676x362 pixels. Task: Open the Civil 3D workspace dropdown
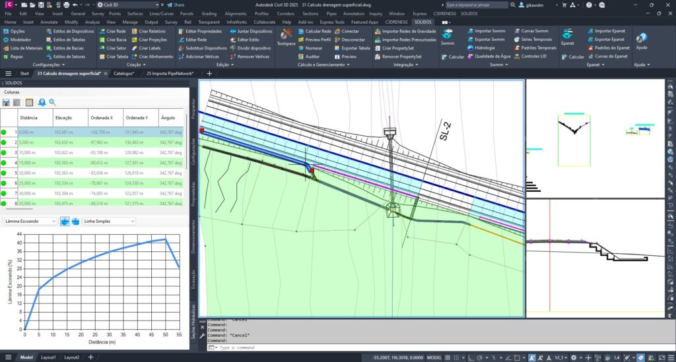point(128,5)
